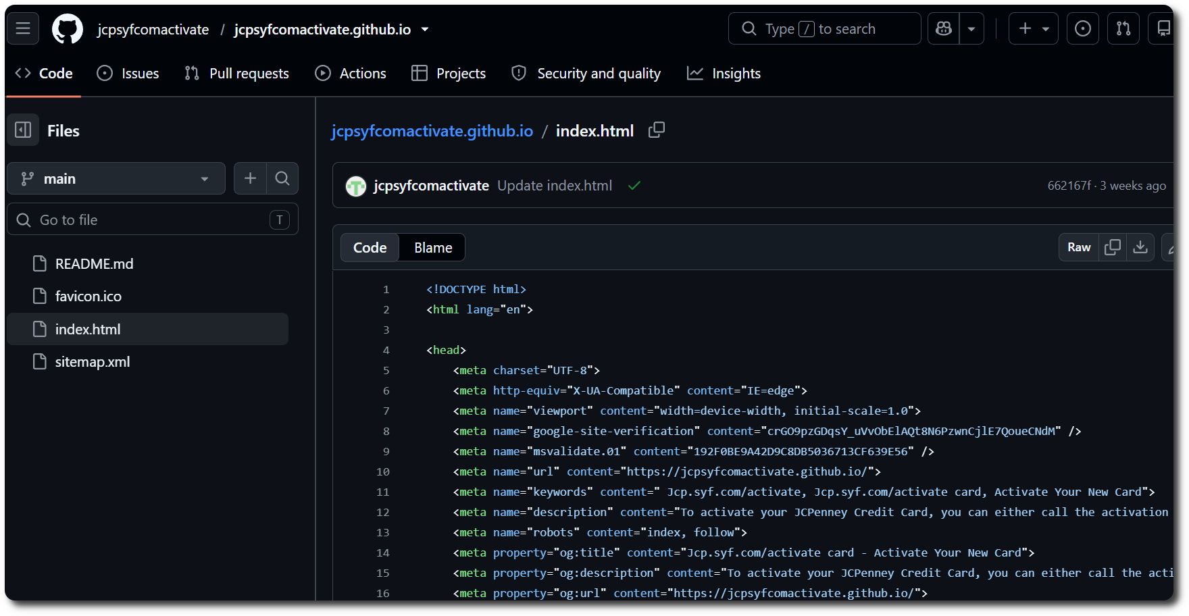Switch to Blame view
Image resolution: width=1189 pixels, height=616 pixels.
coord(433,248)
